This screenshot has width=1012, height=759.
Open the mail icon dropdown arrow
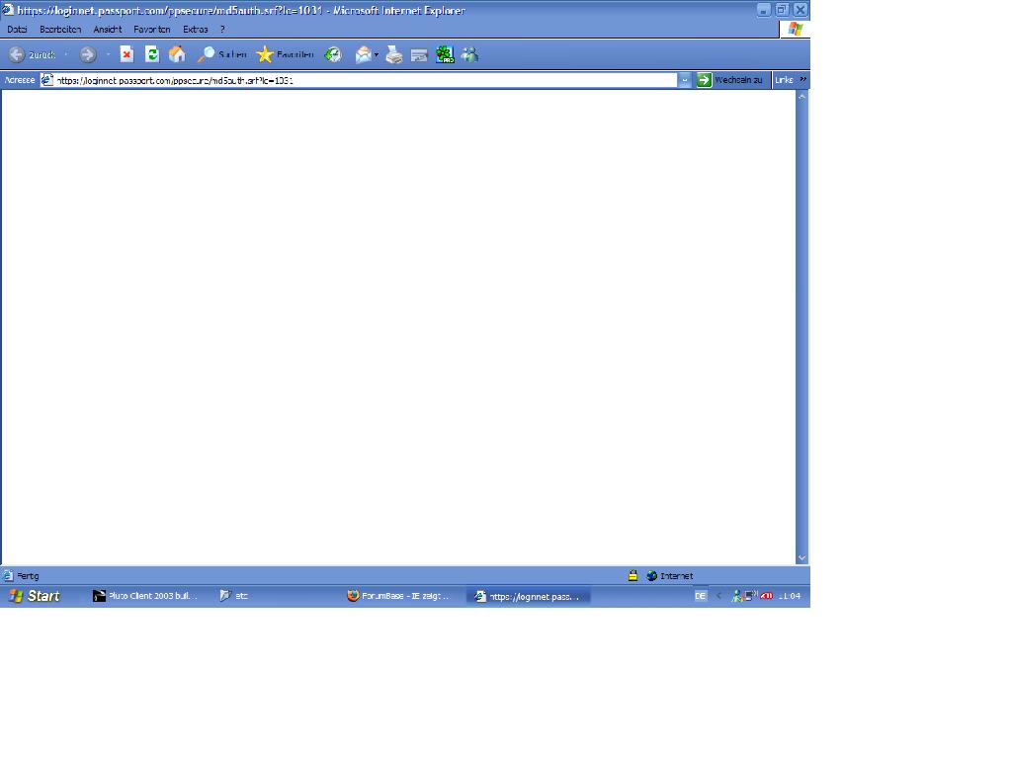point(377,55)
